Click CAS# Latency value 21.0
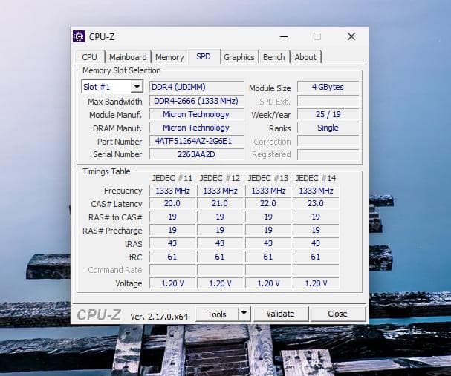Viewport: 451px width, 376px height. pyautogui.click(x=221, y=203)
